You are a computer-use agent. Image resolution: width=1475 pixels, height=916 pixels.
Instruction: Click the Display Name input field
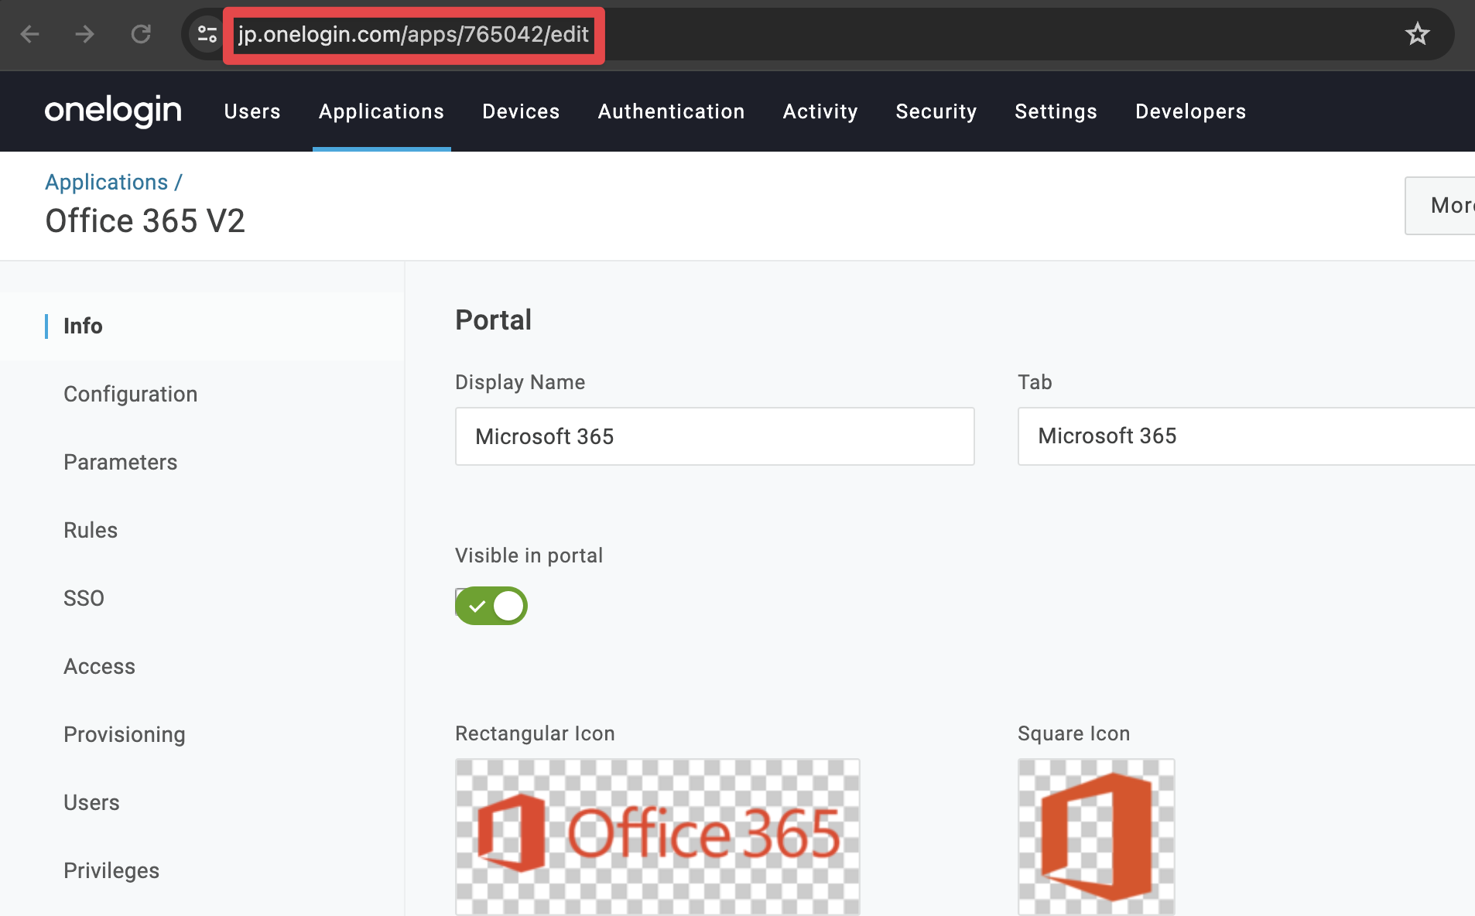point(714,436)
